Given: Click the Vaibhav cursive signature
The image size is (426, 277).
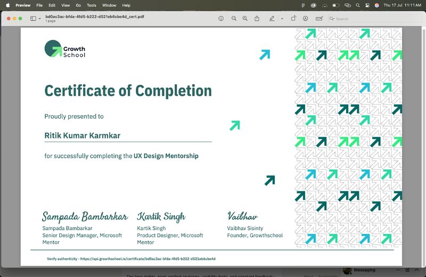Looking at the screenshot, I should tap(242, 216).
